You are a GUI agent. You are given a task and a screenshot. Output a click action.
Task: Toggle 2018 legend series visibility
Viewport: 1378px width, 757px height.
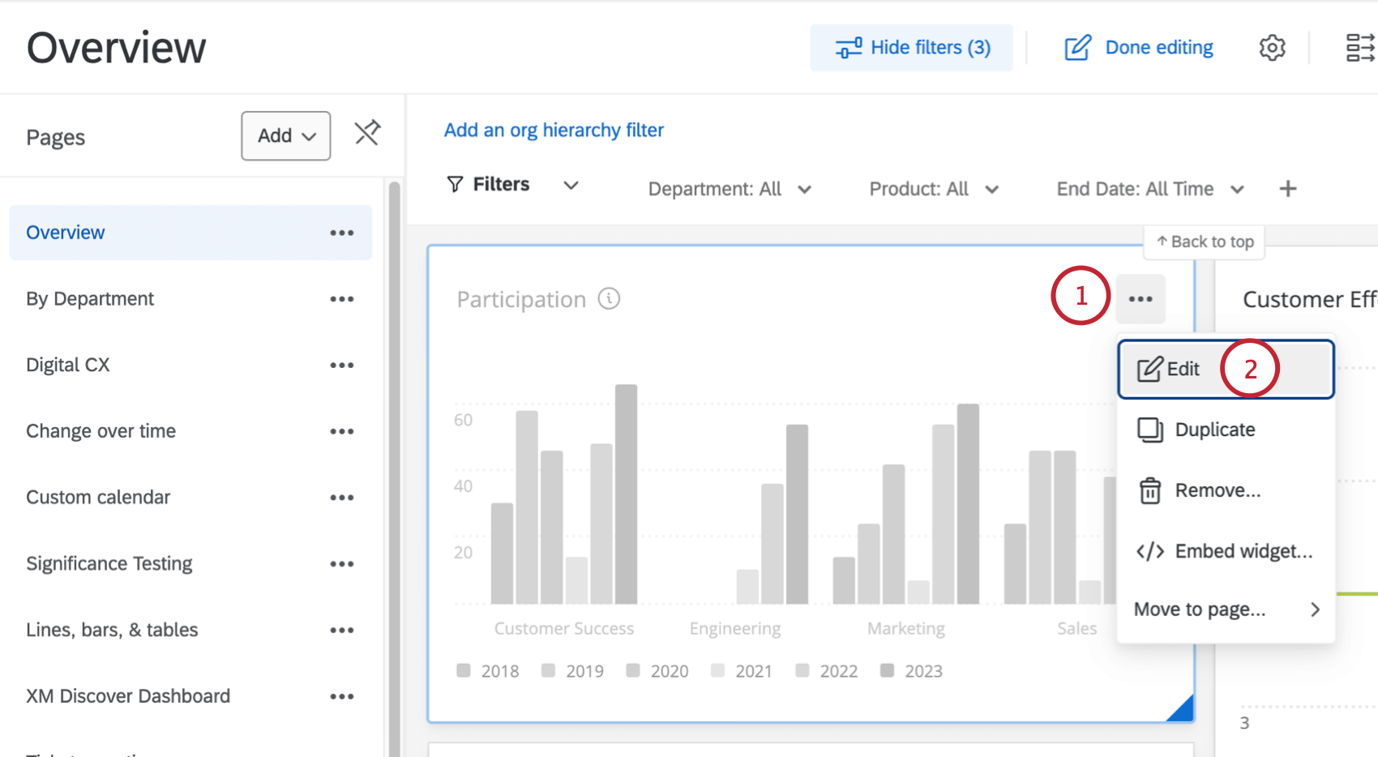tap(488, 671)
